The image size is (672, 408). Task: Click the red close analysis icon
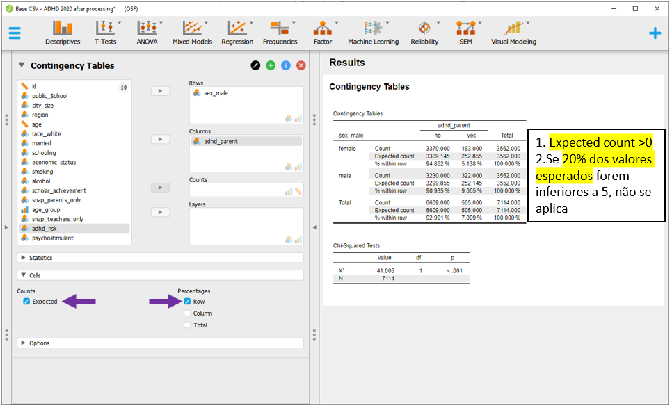(x=301, y=65)
